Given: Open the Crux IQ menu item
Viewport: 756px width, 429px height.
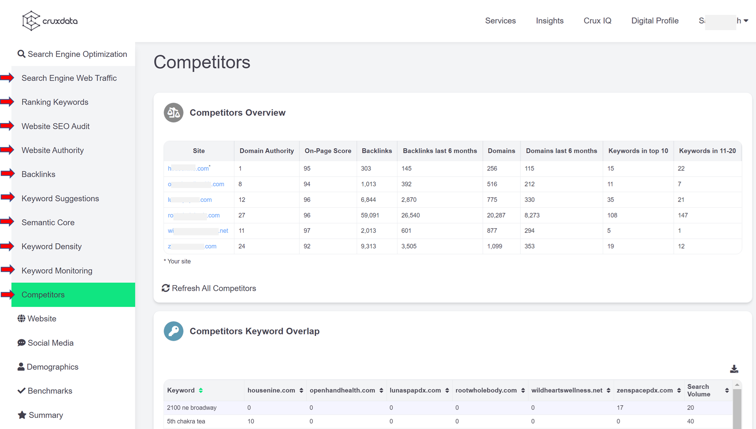Looking at the screenshot, I should pos(597,21).
